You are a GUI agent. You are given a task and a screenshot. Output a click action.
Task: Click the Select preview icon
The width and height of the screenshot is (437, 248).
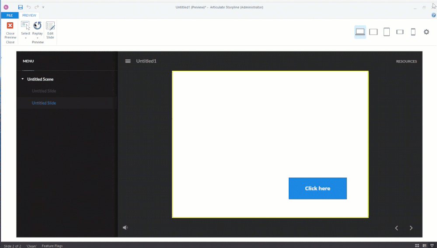(x=25, y=26)
